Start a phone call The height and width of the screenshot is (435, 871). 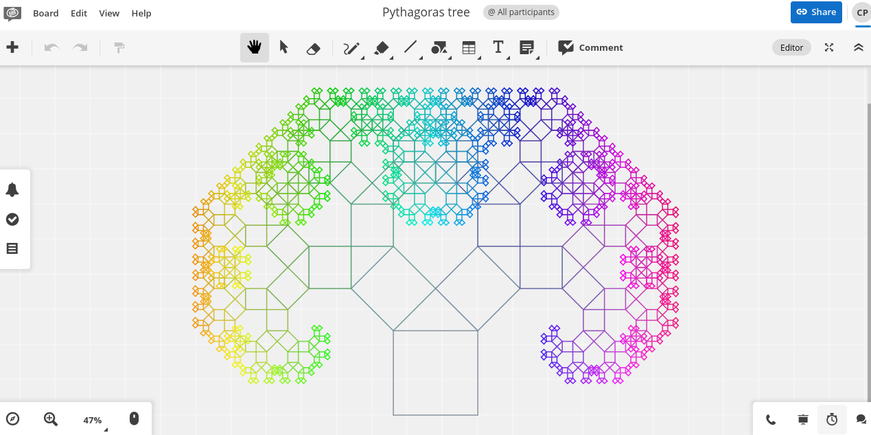tap(771, 419)
